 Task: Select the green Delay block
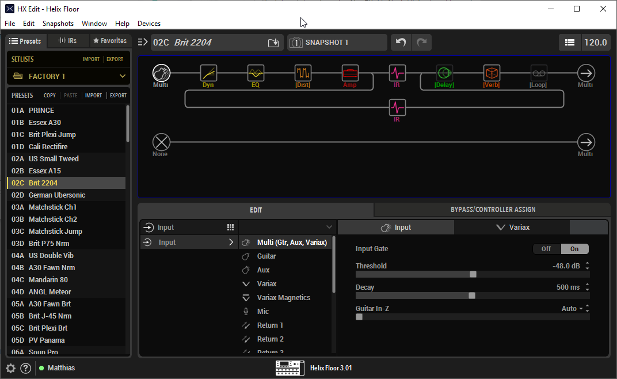point(444,73)
